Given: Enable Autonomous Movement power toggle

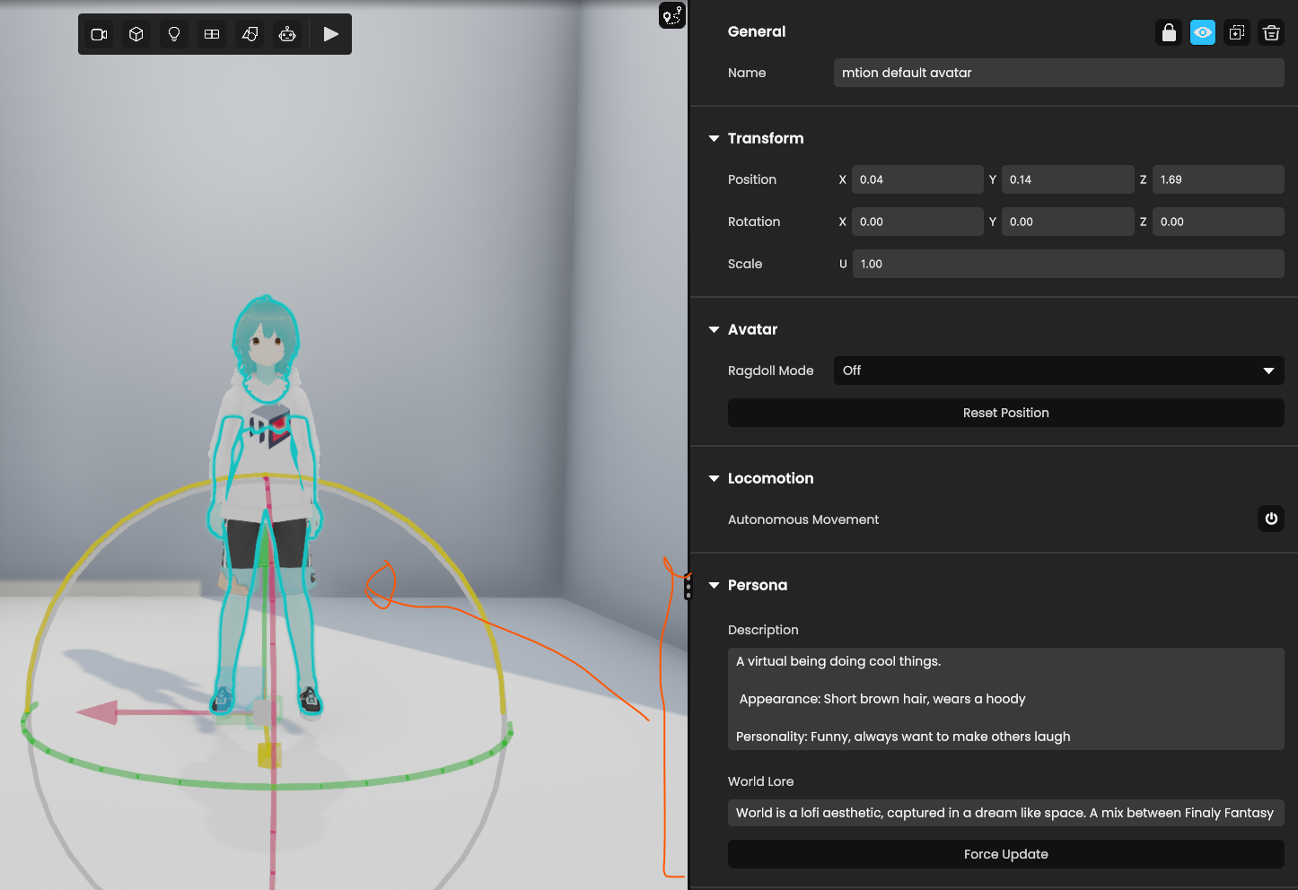Looking at the screenshot, I should click(x=1271, y=519).
